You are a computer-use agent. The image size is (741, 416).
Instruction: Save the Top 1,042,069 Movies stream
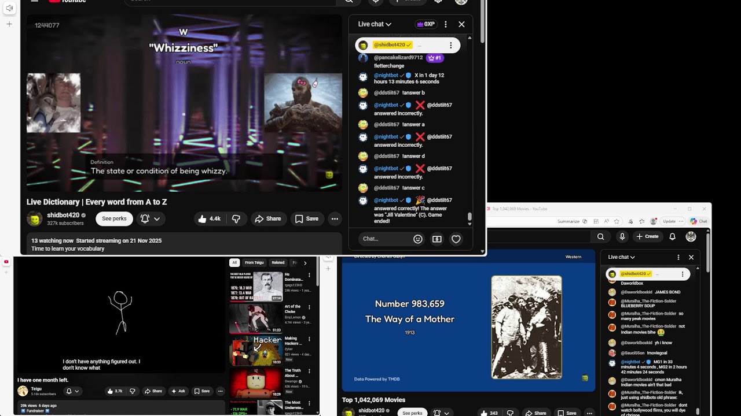(x=567, y=413)
